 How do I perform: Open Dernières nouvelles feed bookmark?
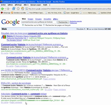pos(19,13)
